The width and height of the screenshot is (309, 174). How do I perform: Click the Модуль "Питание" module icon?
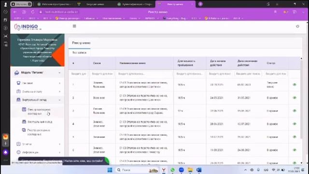tap(17, 73)
